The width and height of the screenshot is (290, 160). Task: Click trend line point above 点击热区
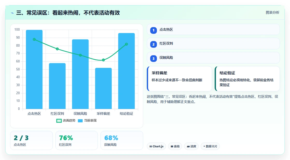click(x=34, y=39)
